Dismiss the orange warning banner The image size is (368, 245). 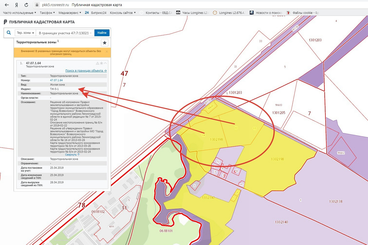[x=107, y=52]
